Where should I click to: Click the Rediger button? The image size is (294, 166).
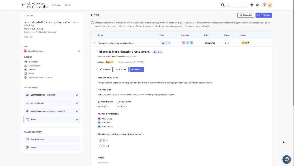[x=105, y=69]
